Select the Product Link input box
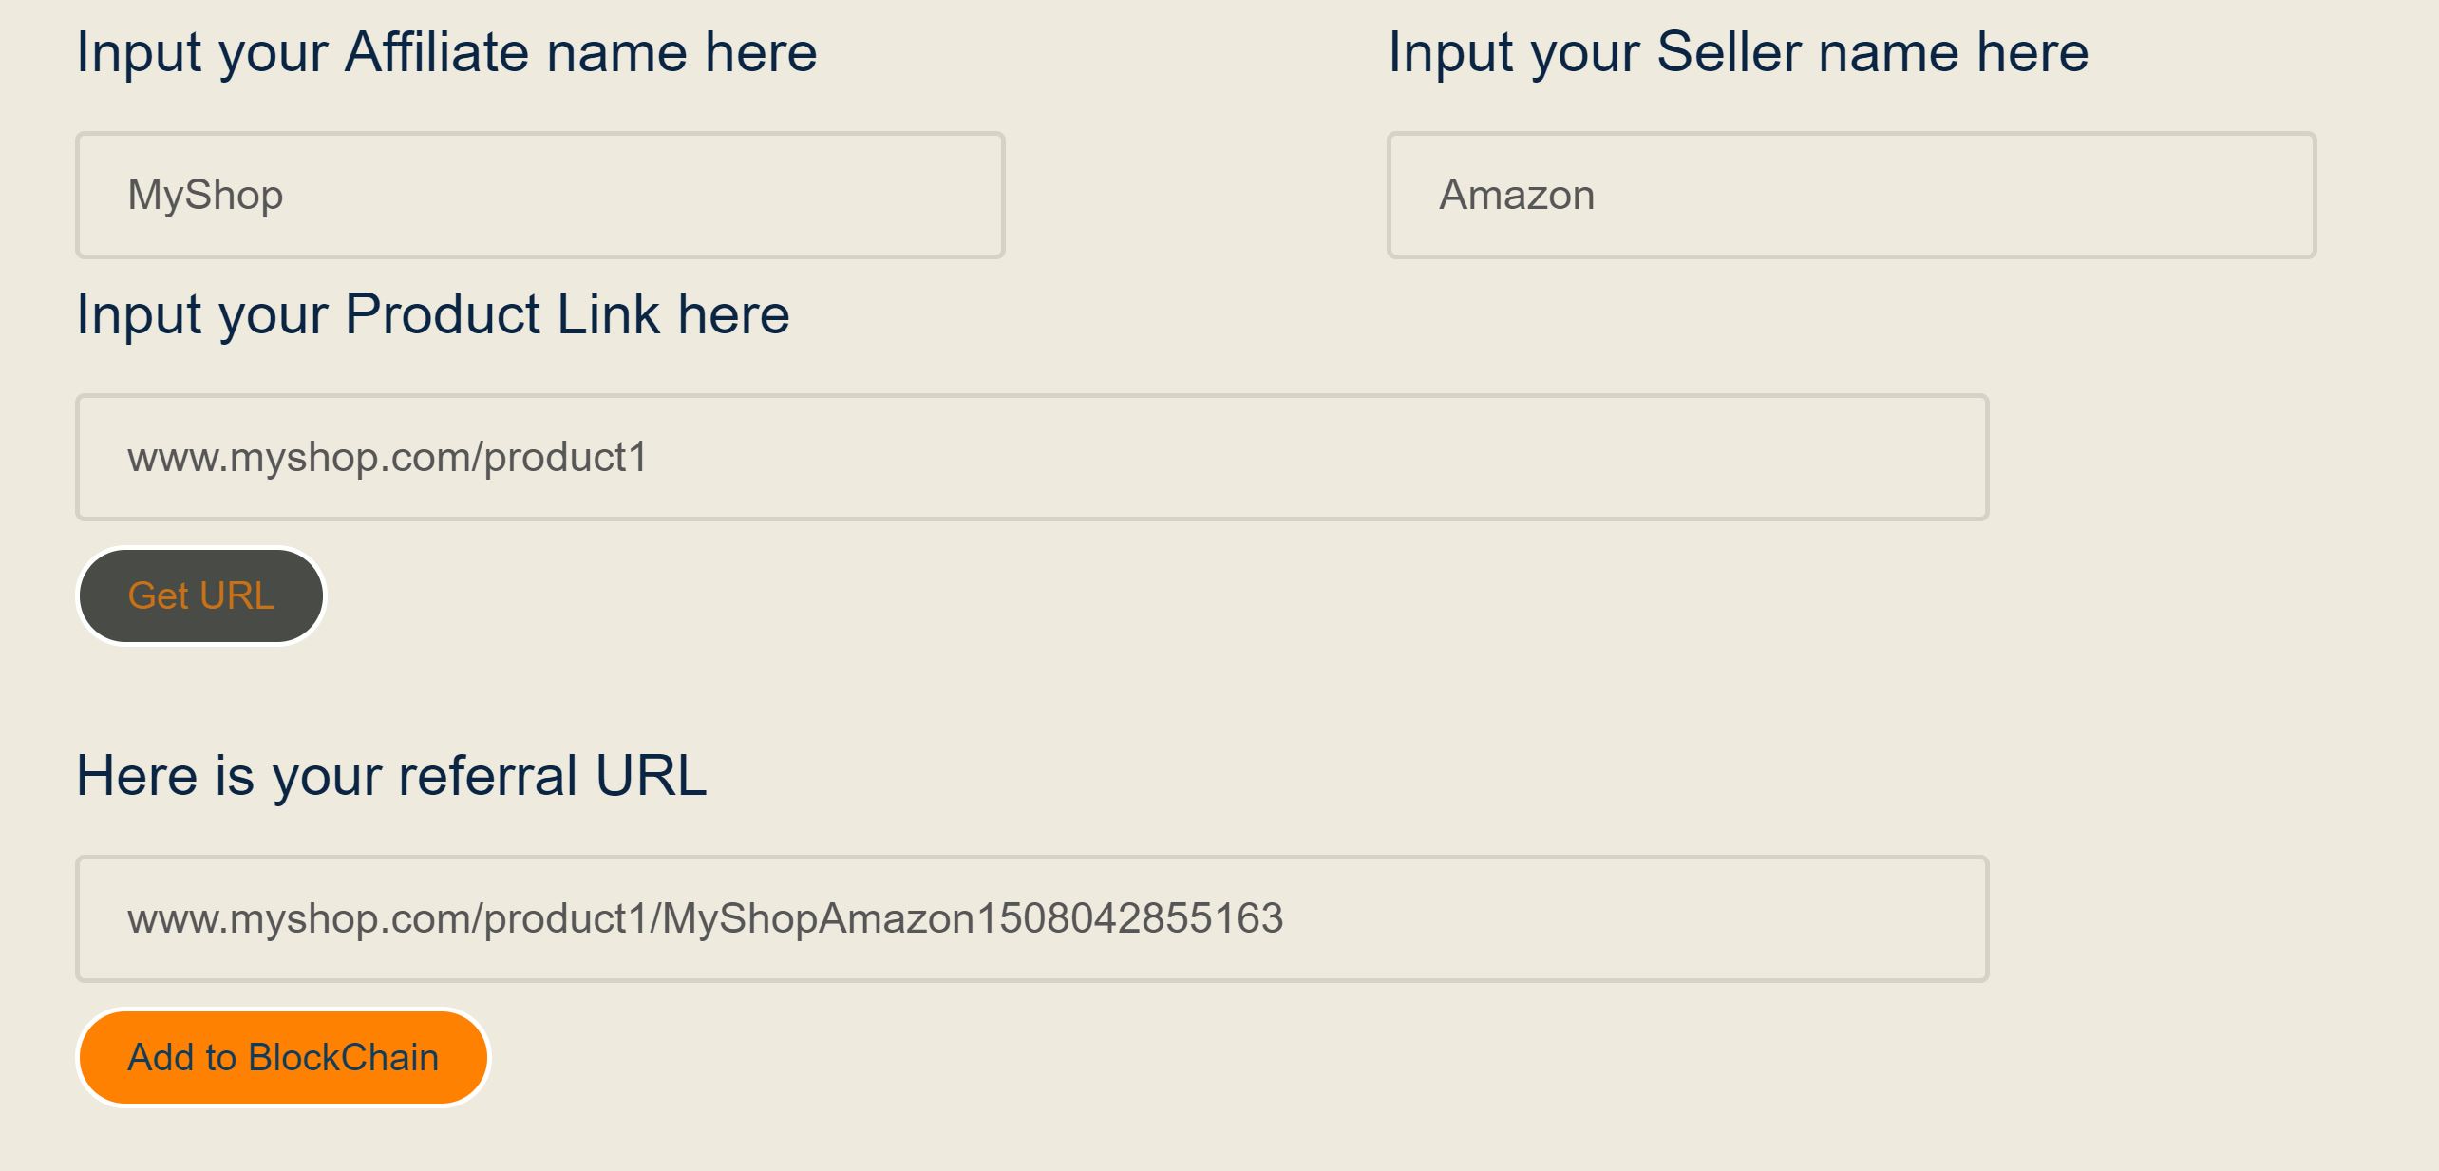The image size is (2439, 1171). (x=1031, y=457)
